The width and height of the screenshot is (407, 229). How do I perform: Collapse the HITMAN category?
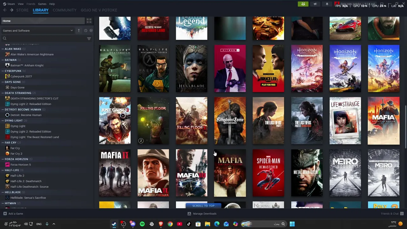coord(3,203)
